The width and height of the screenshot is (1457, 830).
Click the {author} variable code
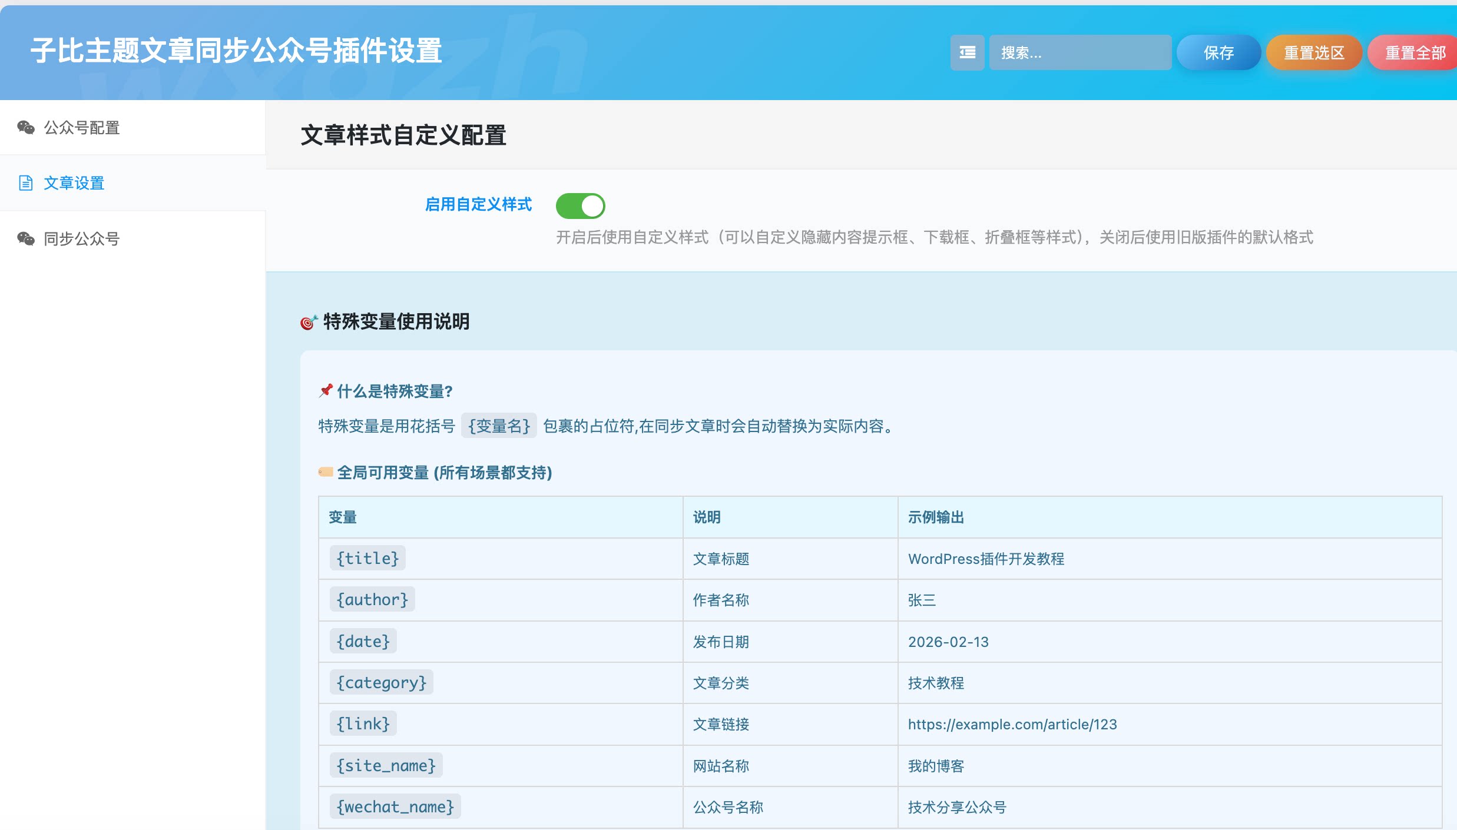click(x=372, y=599)
